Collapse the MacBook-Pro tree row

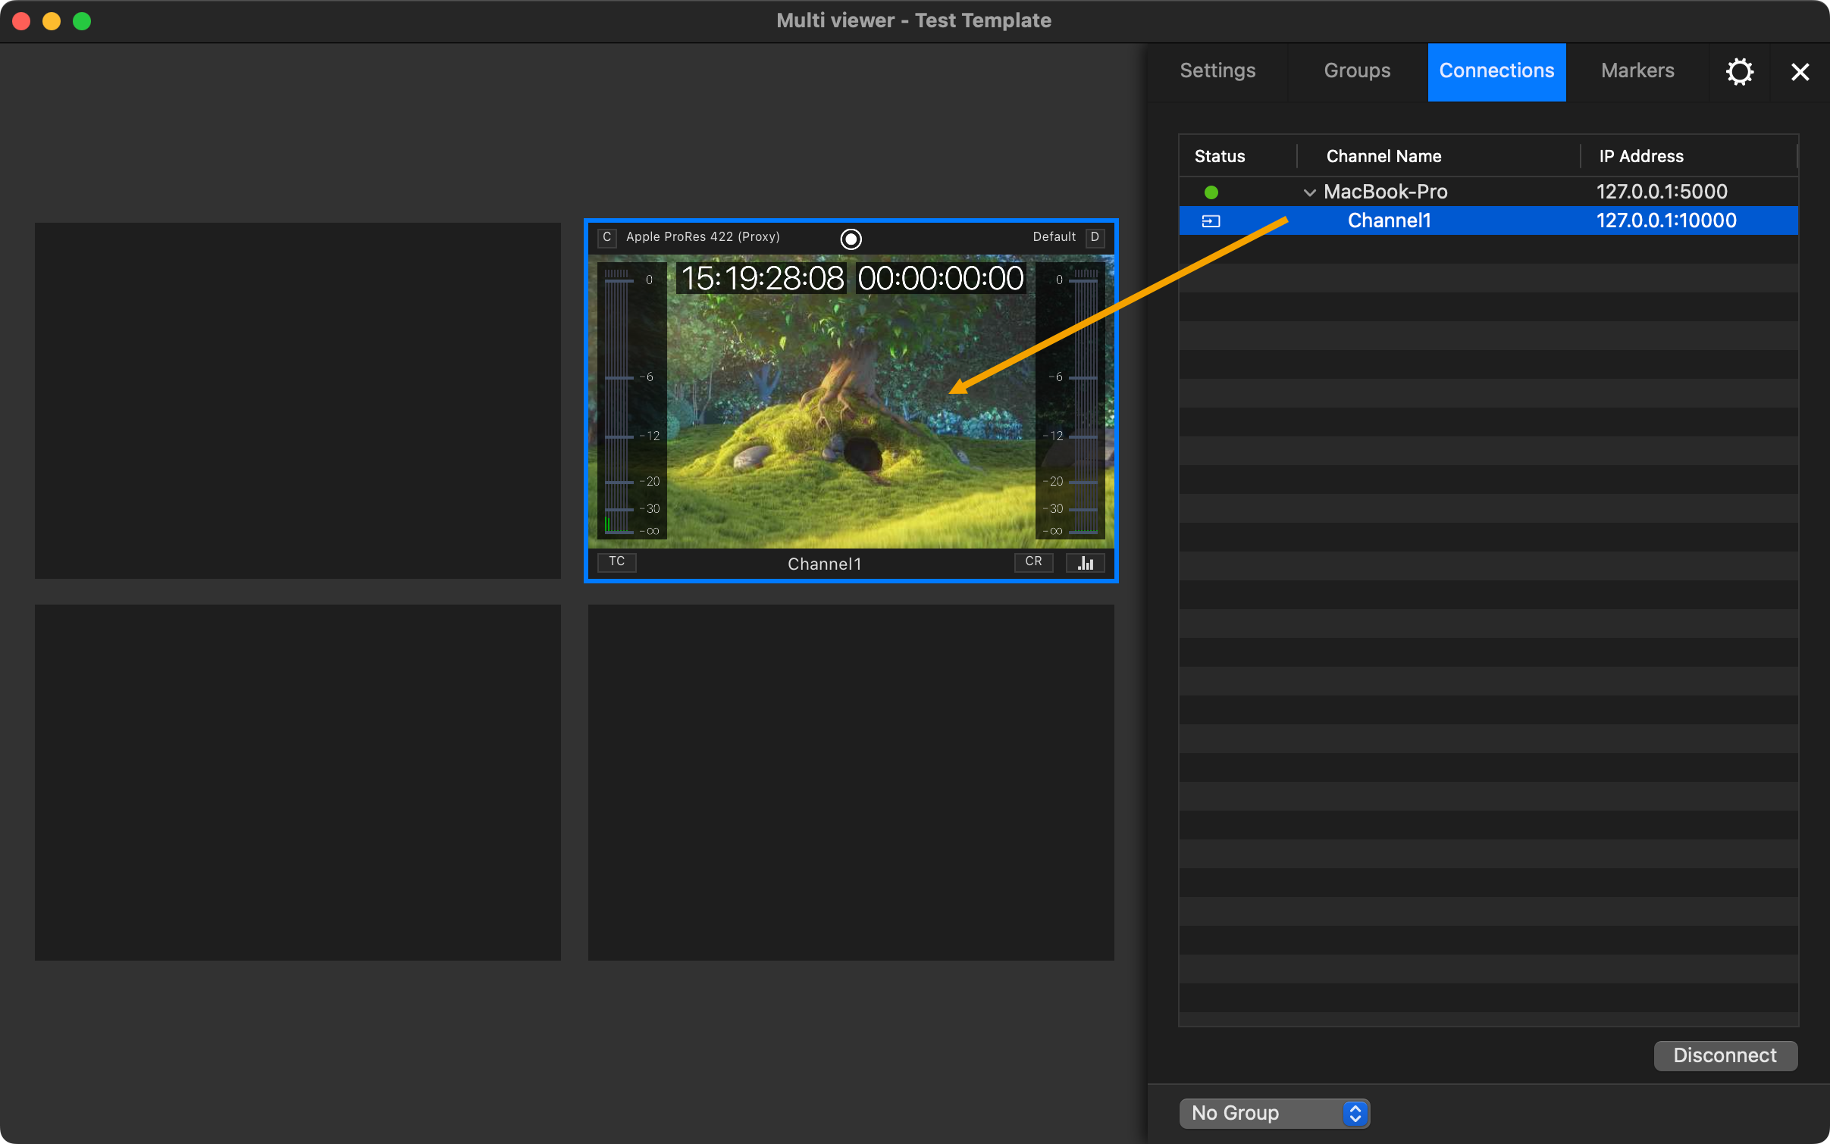click(1309, 192)
